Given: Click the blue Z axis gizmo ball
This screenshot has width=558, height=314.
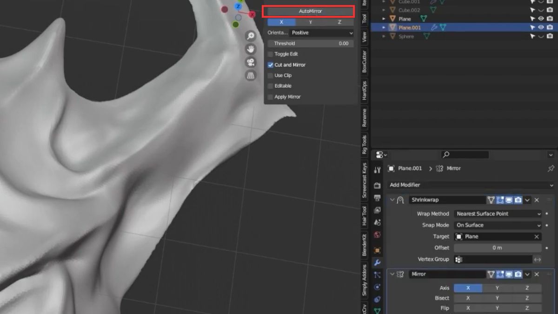Looking at the screenshot, I should (238, 6).
